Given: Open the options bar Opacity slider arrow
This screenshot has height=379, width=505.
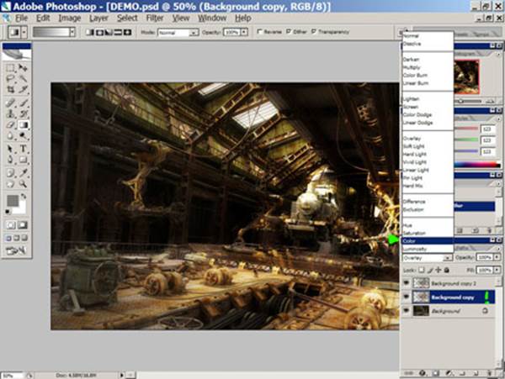Looking at the screenshot, I should pos(244,32).
